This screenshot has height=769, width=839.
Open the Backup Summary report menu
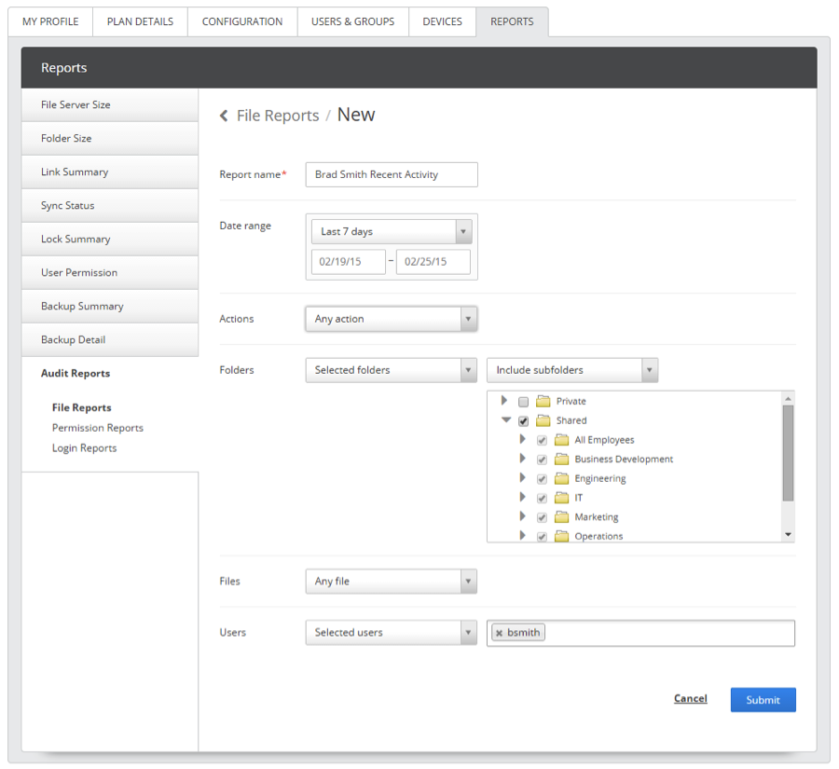110,306
